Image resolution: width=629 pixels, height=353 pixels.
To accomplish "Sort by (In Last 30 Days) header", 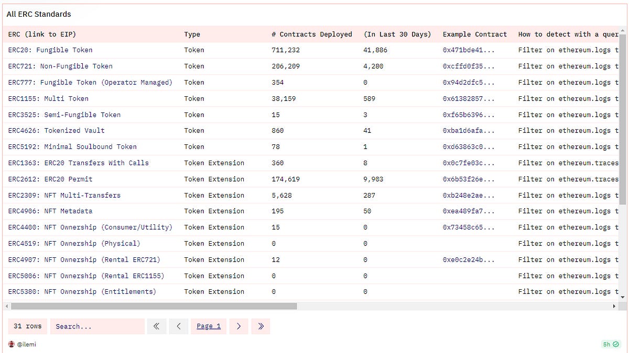I will coord(397,35).
